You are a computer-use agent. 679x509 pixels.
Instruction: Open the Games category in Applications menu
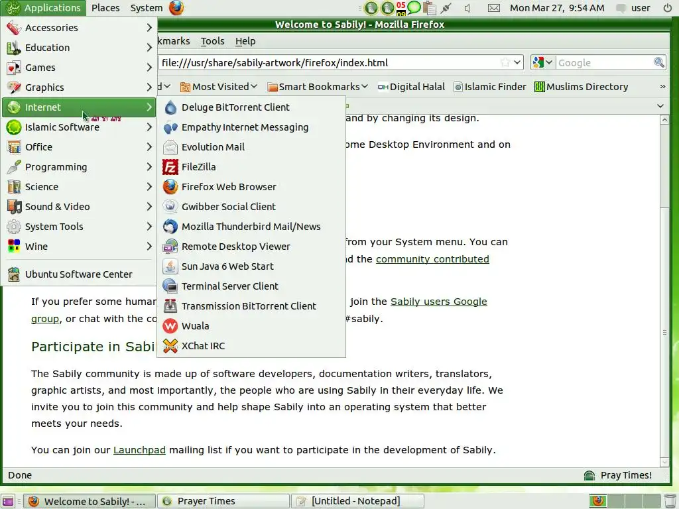[80, 68]
